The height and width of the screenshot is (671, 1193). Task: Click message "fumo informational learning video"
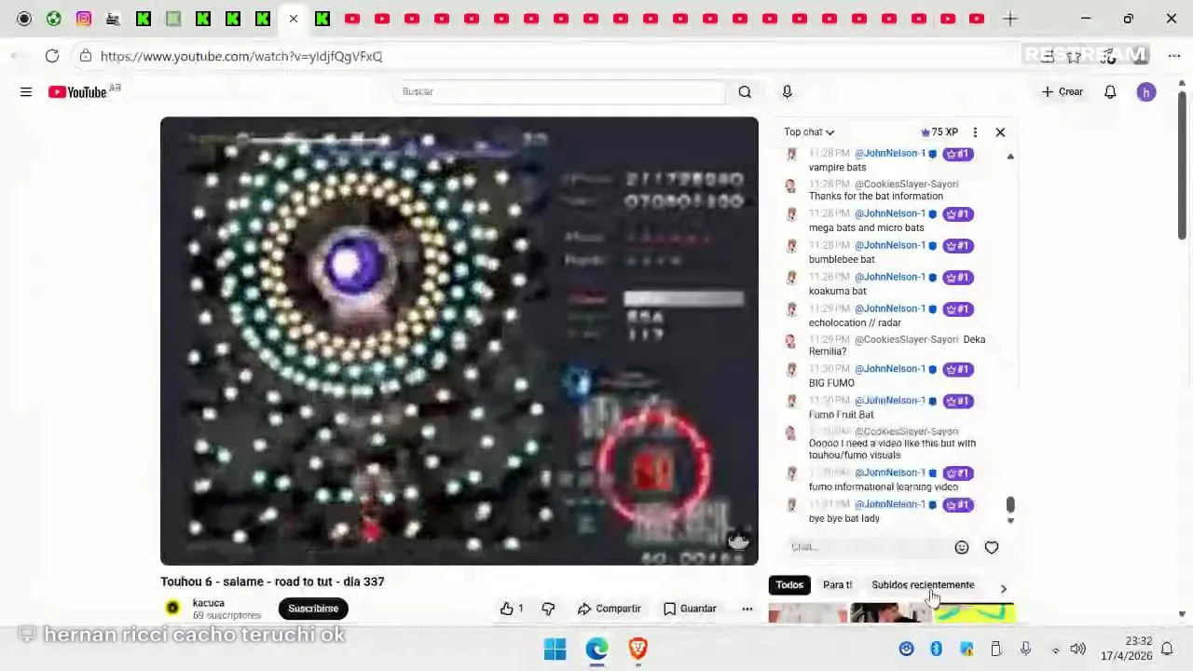(884, 487)
